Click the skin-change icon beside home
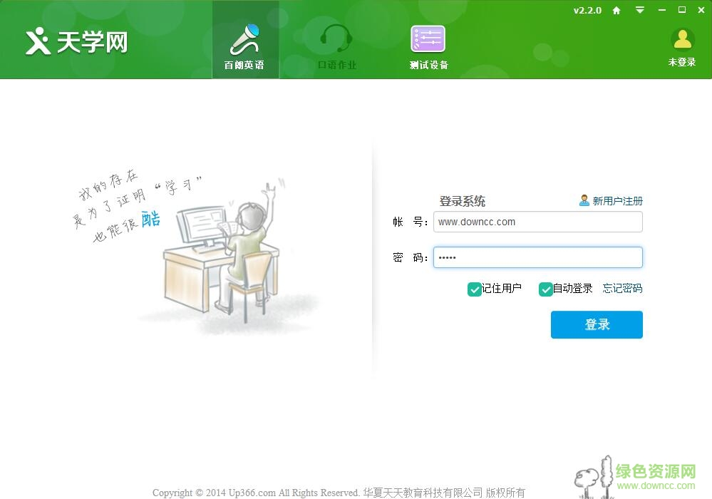The image size is (712, 499). coord(639,10)
